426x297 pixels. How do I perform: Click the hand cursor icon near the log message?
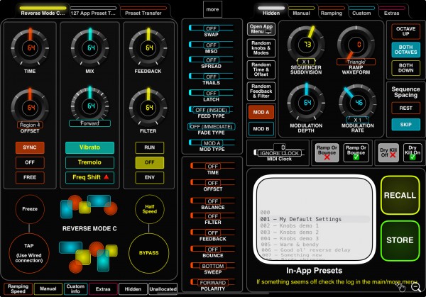[x=400, y=286]
